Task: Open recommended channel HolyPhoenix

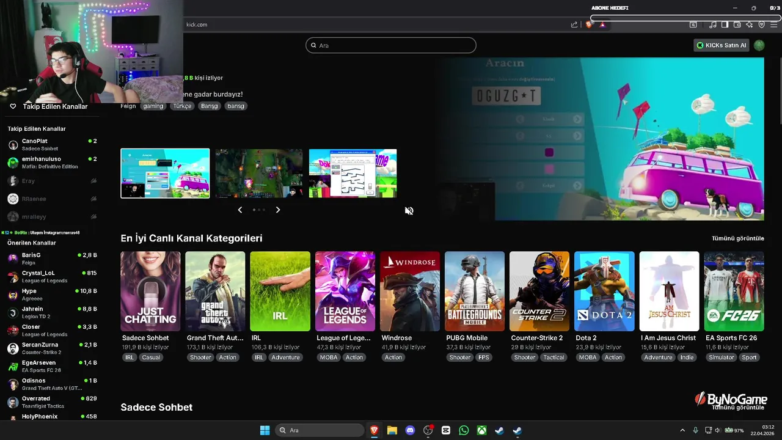Action: (52, 417)
